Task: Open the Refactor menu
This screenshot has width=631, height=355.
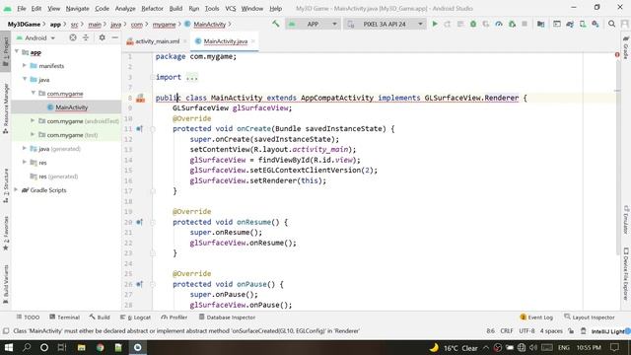Action: [x=152, y=8]
